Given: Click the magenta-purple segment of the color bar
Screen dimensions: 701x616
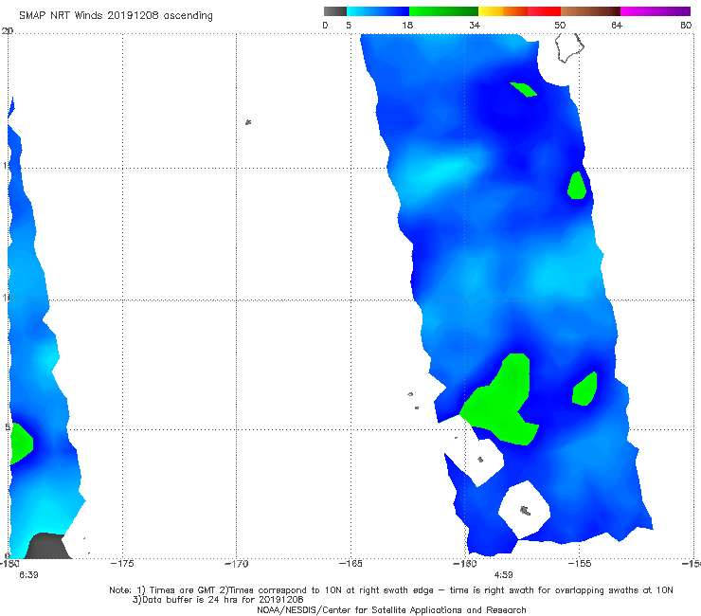Looking at the screenshot, I should coord(656,11).
